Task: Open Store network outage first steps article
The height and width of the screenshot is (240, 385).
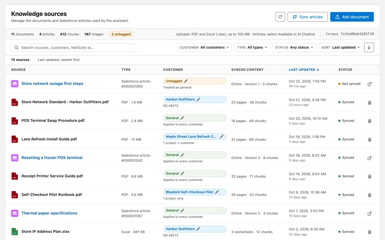Action: point(52,84)
